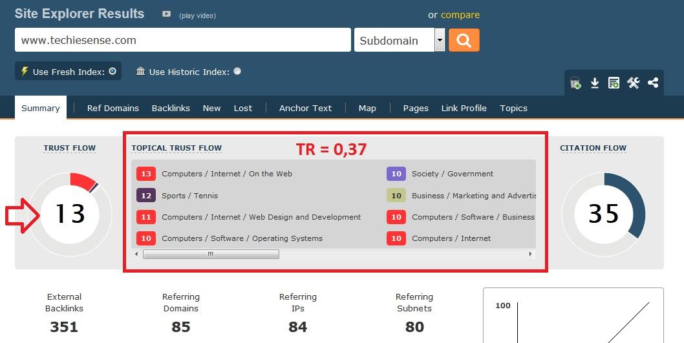Click the lightning bolt Fresh Index icon

click(x=25, y=71)
